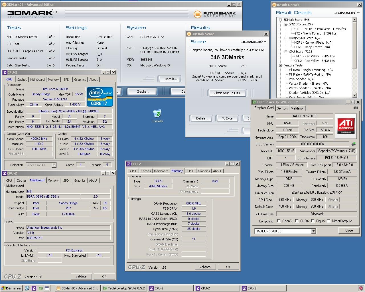The image size is (365, 292).
Task: Click the Internet Explorer quick launch icon
Action: (27, 288)
